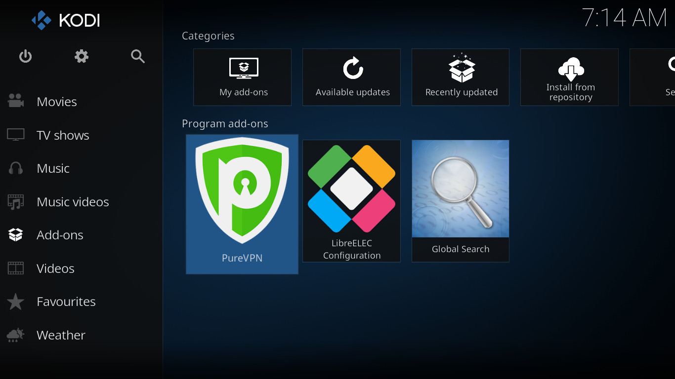Open the Videos section
Image resolution: width=675 pixels, height=379 pixels.
(x=81, y=268)
